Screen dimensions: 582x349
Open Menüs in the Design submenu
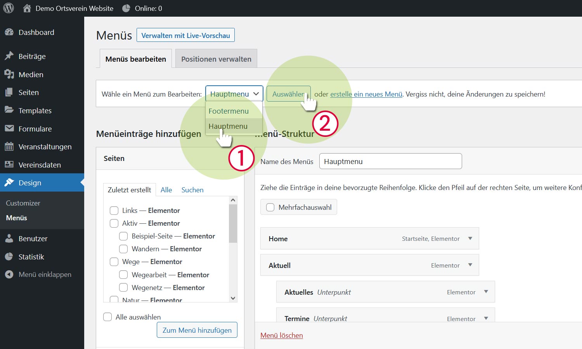coord(17,218)
